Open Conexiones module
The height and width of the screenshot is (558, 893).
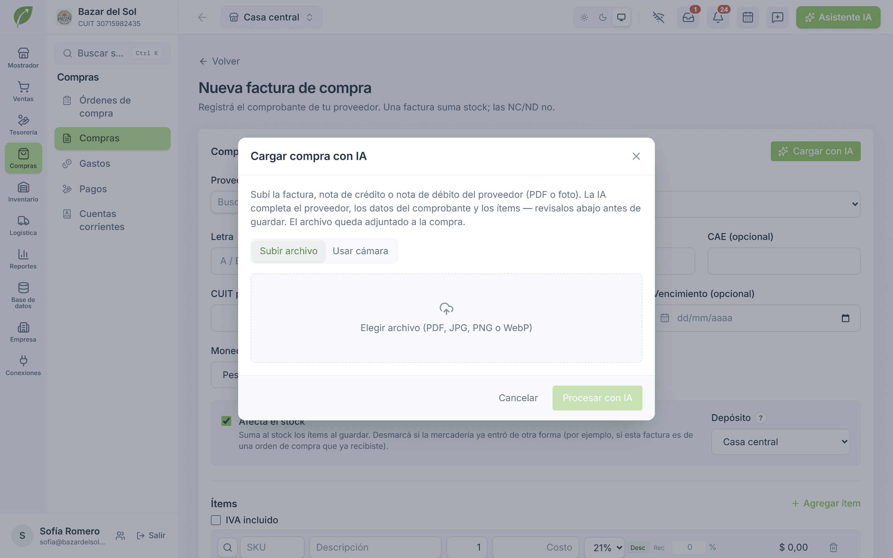coord(23,366)
